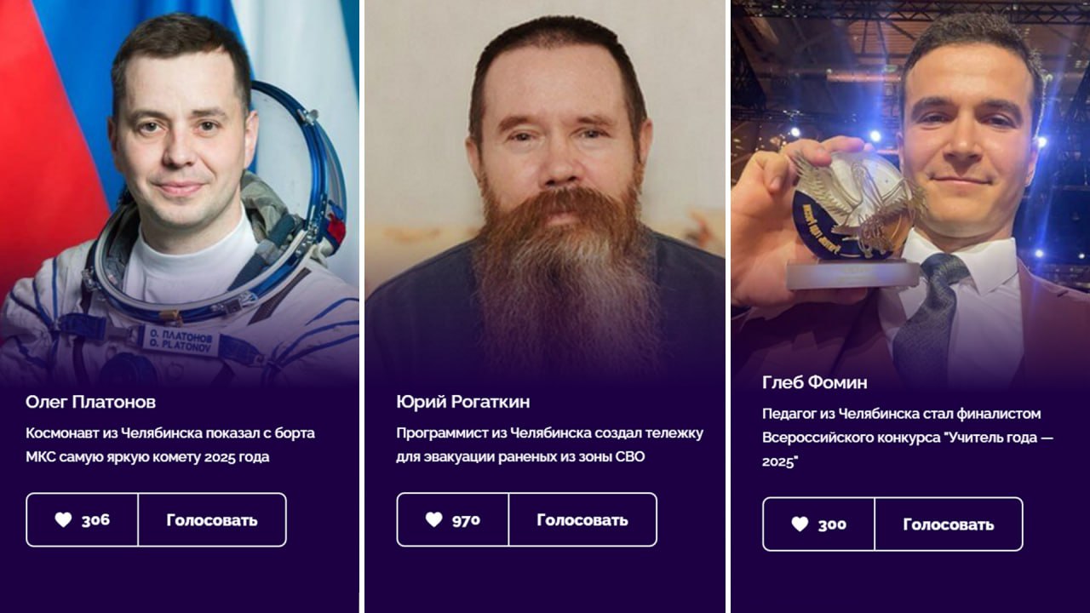Select the name heading Юрий Рогаткин
Screen dimensions: 1090x613
462,402
